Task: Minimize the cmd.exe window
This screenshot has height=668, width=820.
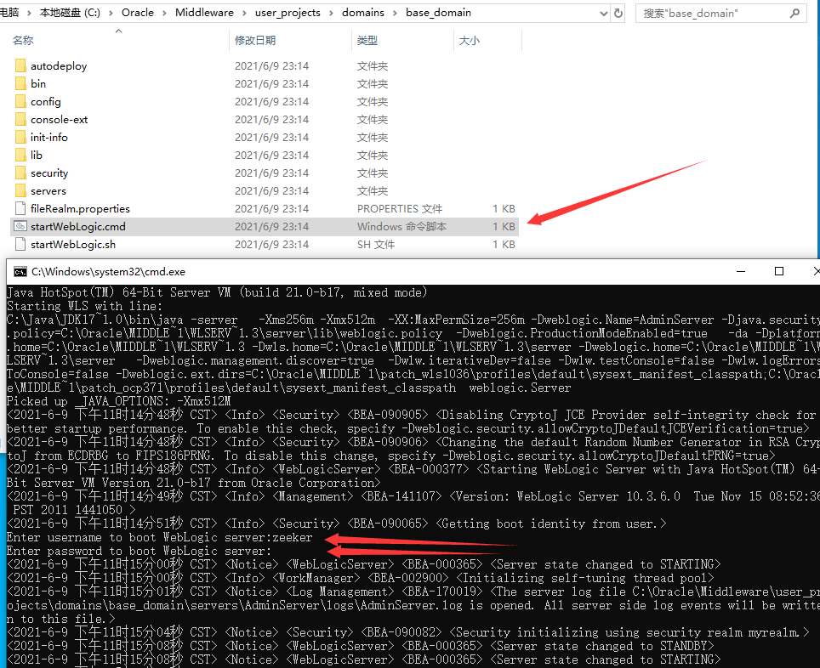Action: tap(741, 271)
